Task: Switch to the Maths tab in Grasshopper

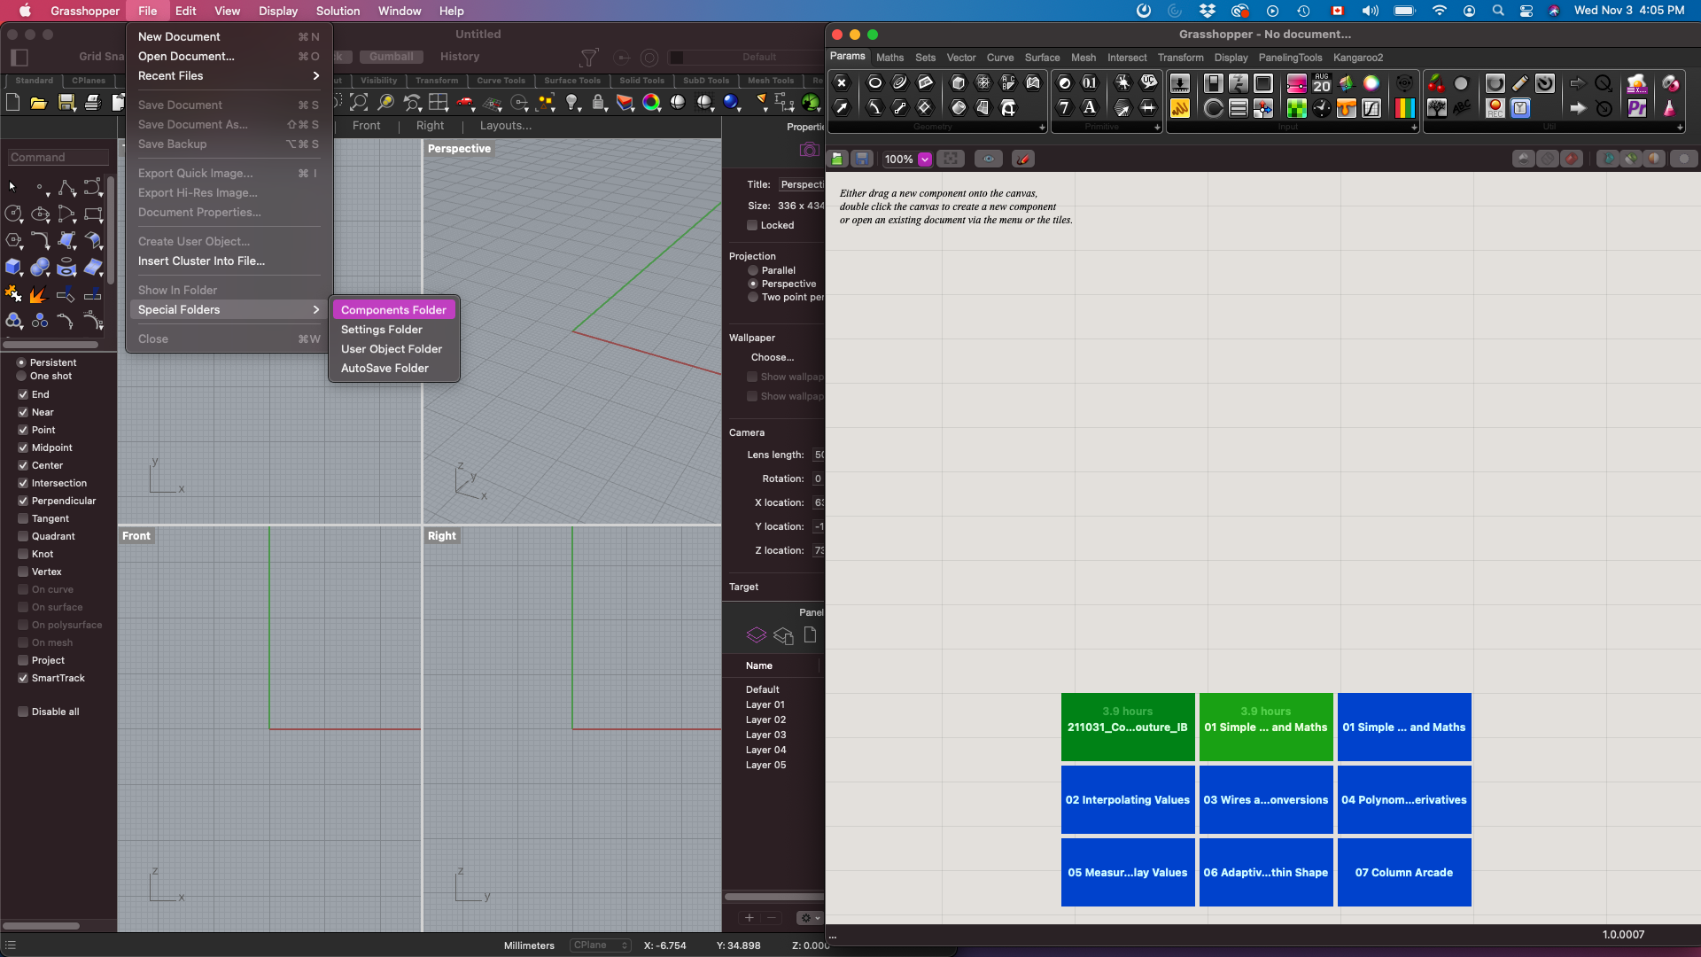Action: click(x=889, y=58)
